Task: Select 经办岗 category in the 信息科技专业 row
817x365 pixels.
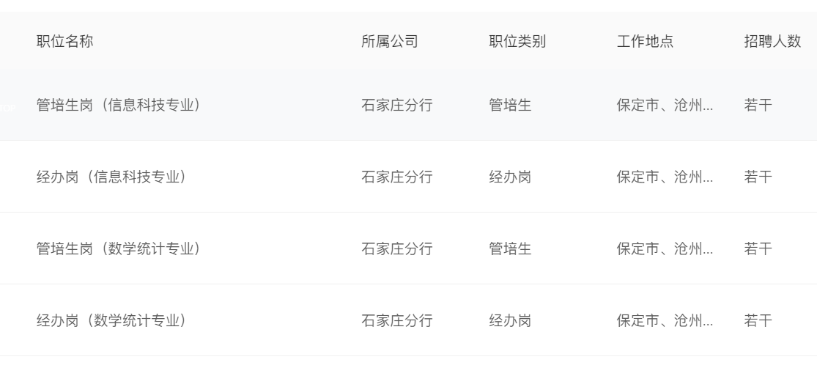Action: (x=510, y=177)
